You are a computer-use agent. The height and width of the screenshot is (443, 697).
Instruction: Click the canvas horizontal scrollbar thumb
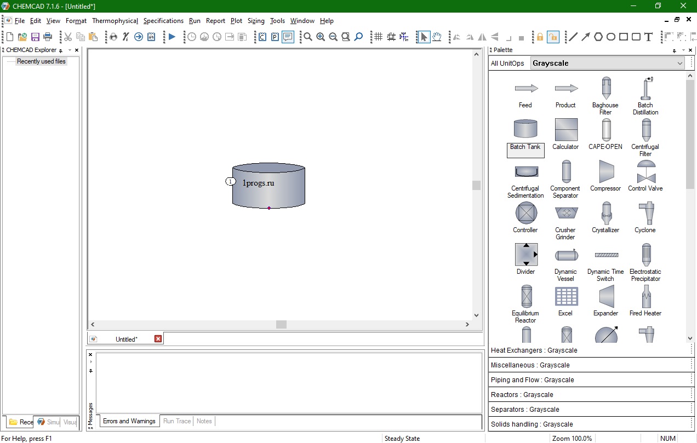pos(281,324)
